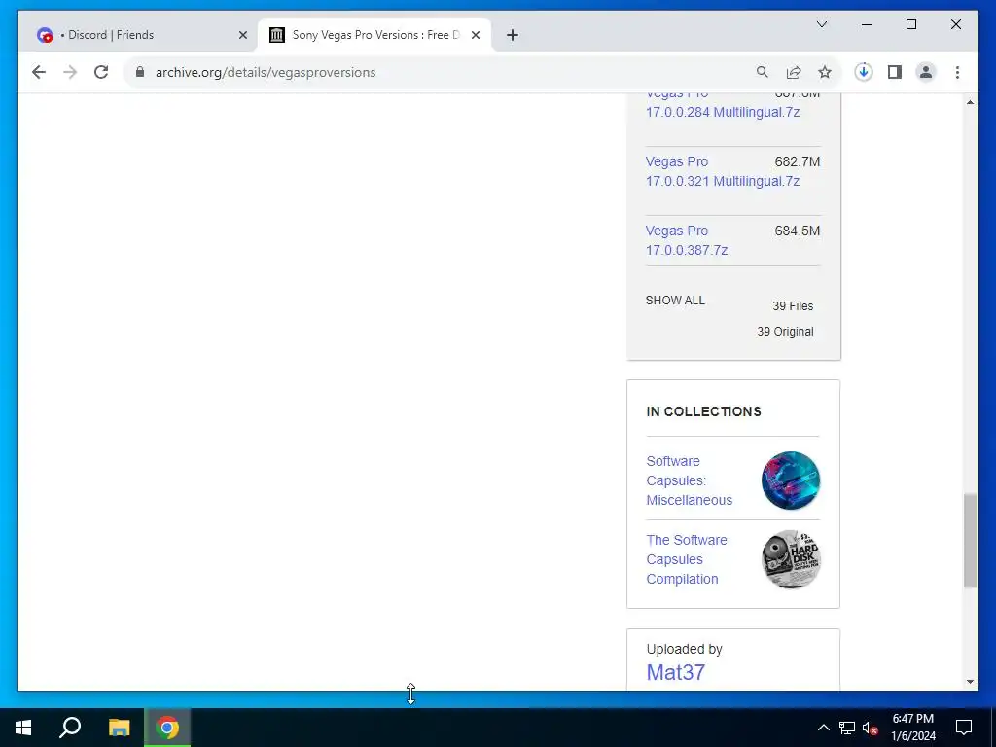
Task: Click the page scrollbar thumb
Action: (x=970, y=541)
